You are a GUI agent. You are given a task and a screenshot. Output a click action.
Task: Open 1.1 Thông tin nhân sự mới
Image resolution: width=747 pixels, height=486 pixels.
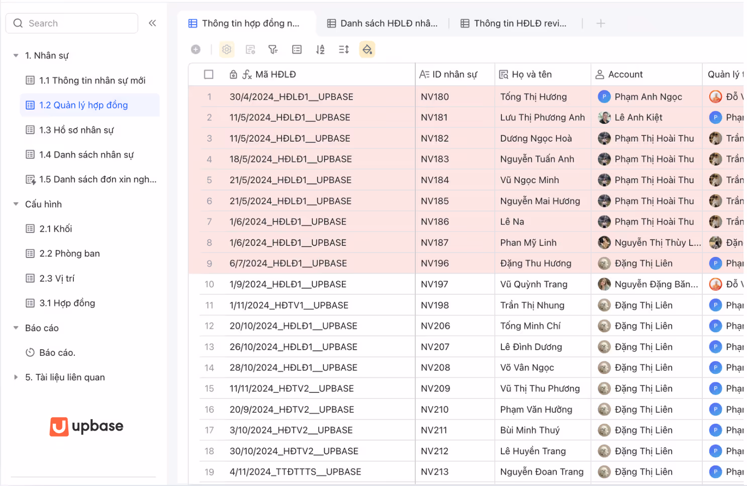pyautogui.click(x=89, y=80)
